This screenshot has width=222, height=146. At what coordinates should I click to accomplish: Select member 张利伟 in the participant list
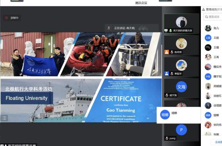(213, 125)
